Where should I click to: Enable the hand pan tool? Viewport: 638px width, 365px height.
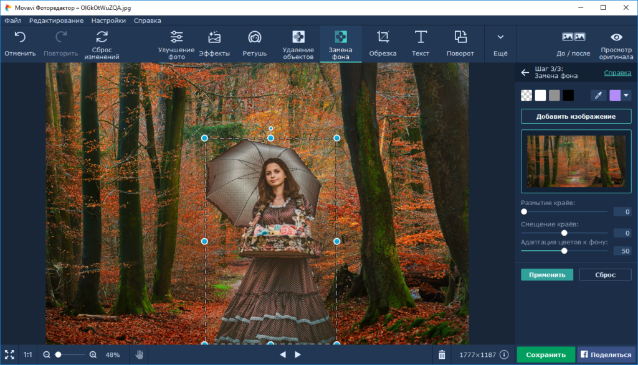click(x=140, y=354)
